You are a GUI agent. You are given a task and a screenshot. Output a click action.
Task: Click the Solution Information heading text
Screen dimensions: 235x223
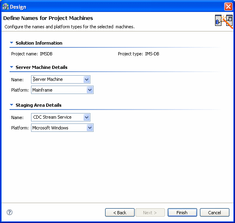point(39,43)
